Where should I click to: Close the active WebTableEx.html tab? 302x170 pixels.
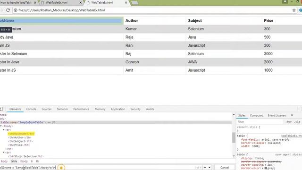coord(126,3)
